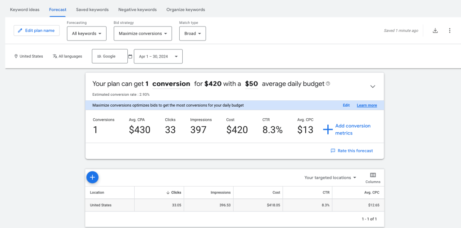Click the 1 - 1 of 1 pagination text

[x=369, y=219]
